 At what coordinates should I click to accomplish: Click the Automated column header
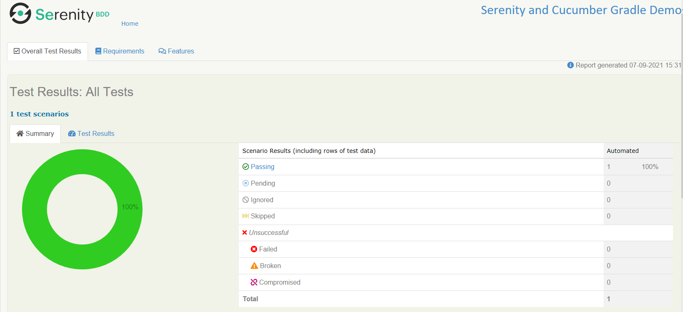pos(623,151)
